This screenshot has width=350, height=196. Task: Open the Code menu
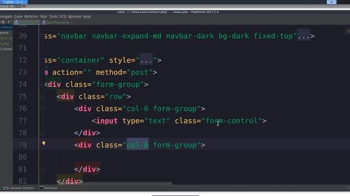pos(18,16)
